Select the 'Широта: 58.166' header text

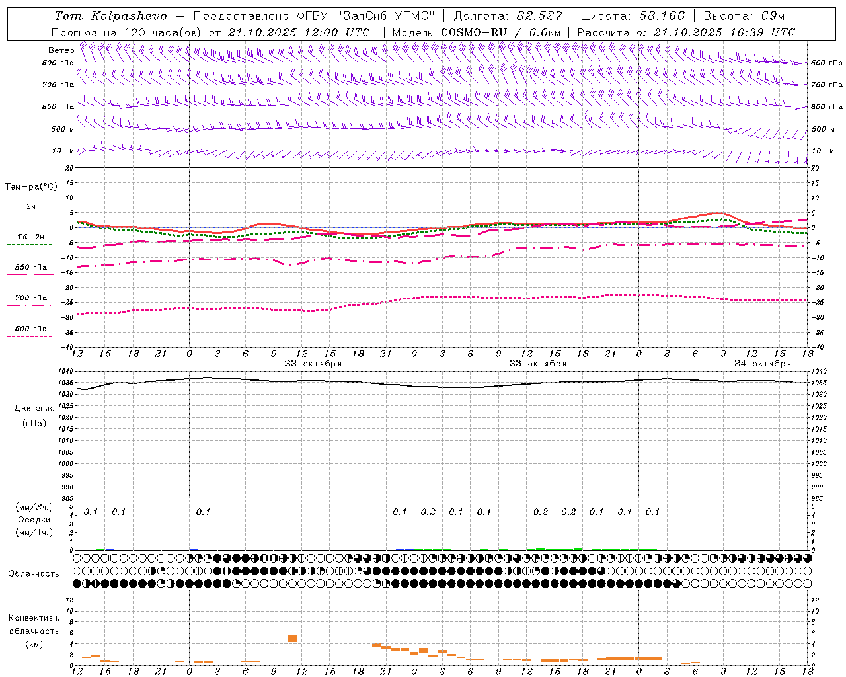click(x=633, y=16)
